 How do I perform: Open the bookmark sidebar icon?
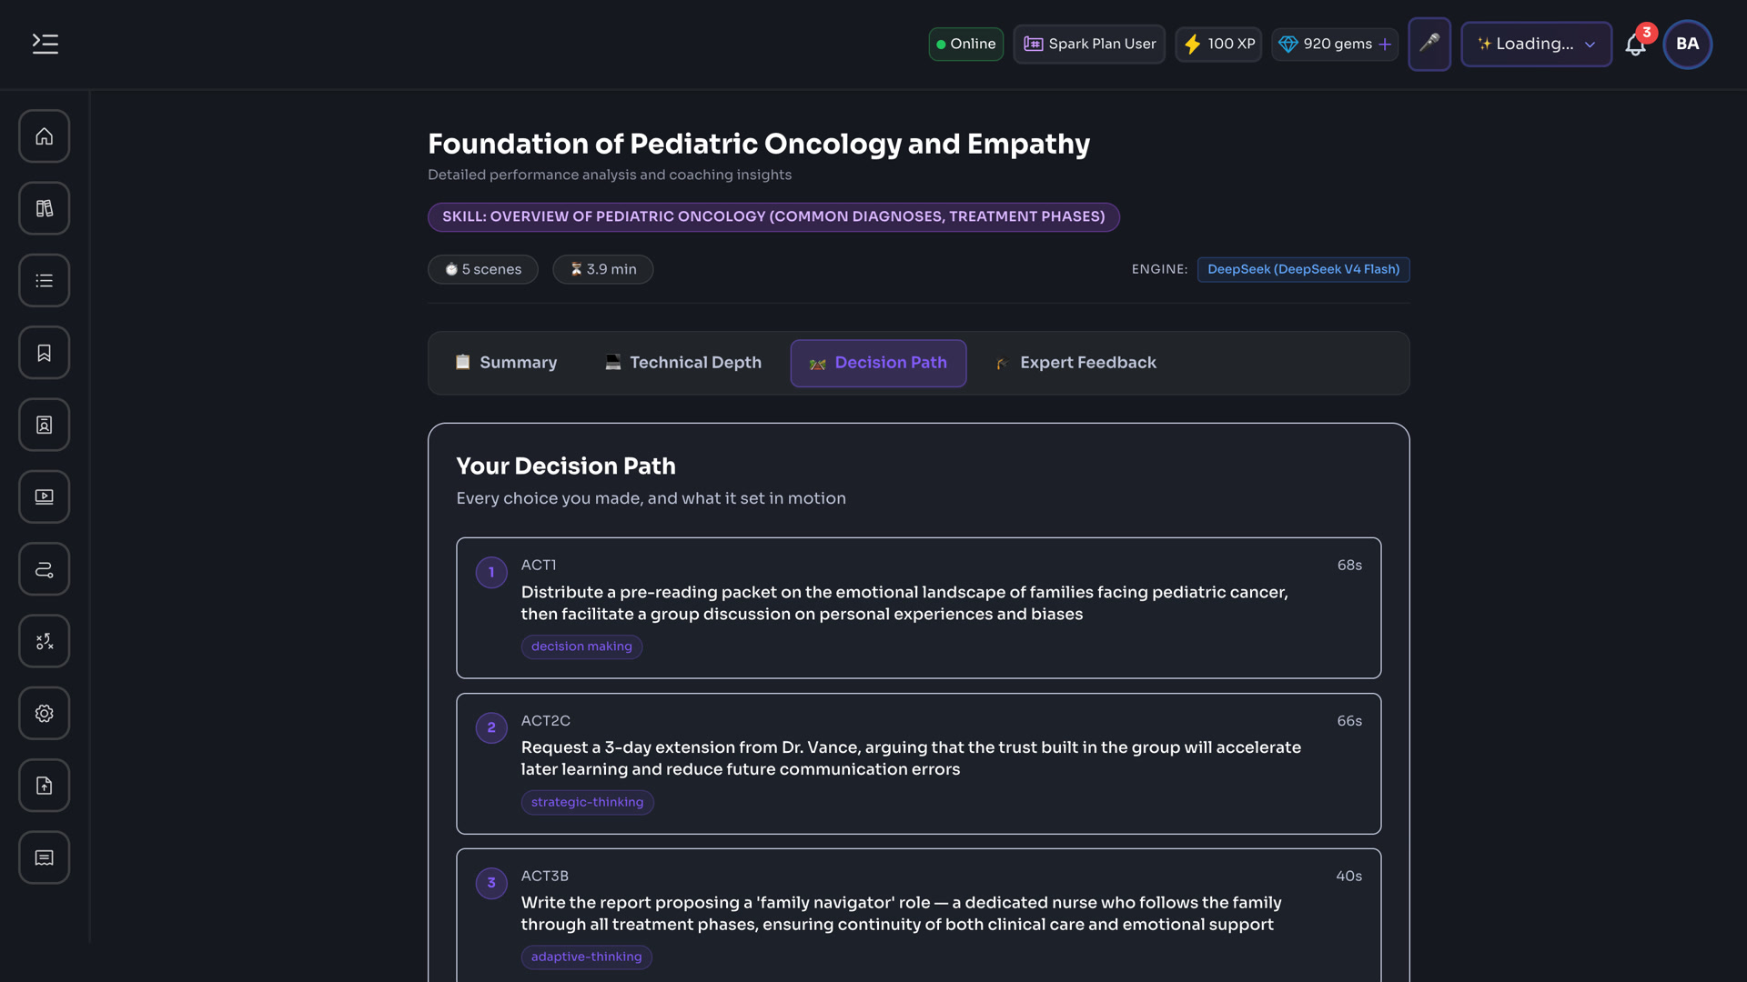[x=44, y=353]
